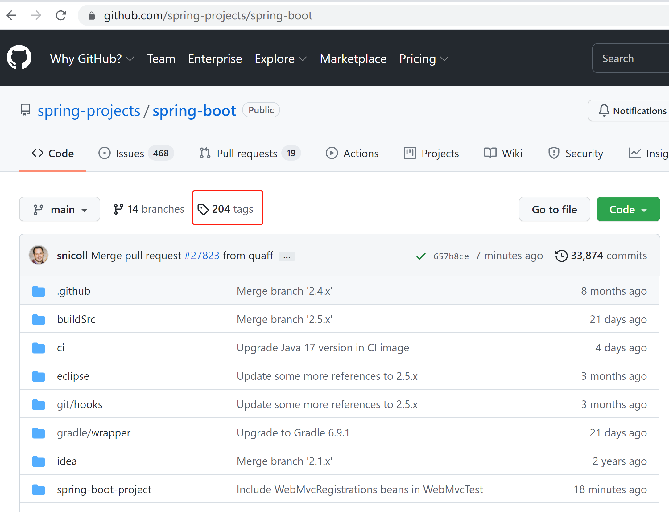This screenshot has height=512, width=669.
Task: Expand the Explore menu
Action: [281, 59]
